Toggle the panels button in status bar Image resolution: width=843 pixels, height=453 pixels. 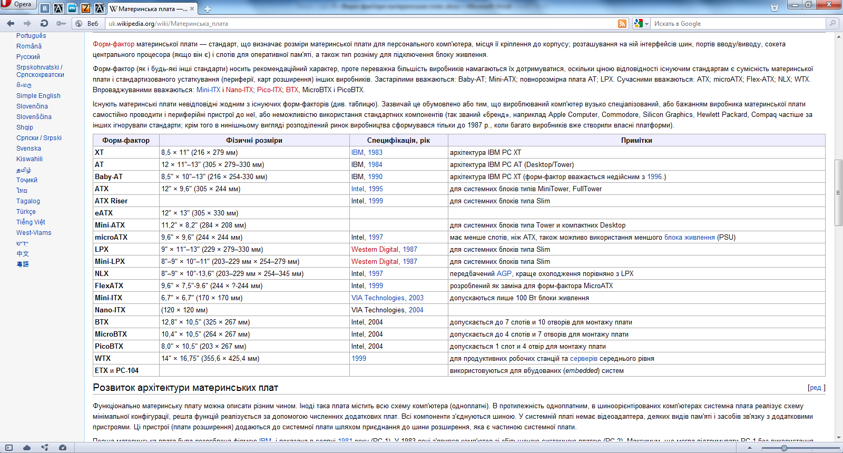click(9, 448)
